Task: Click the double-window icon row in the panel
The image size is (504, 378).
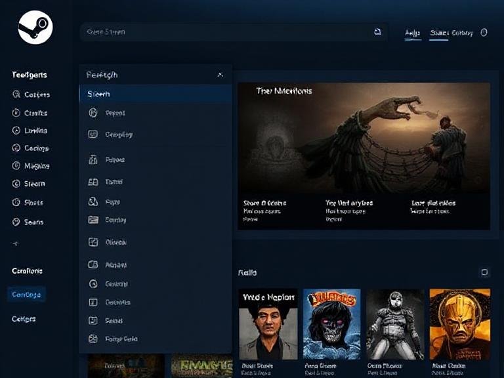Action: coord(156,182)
